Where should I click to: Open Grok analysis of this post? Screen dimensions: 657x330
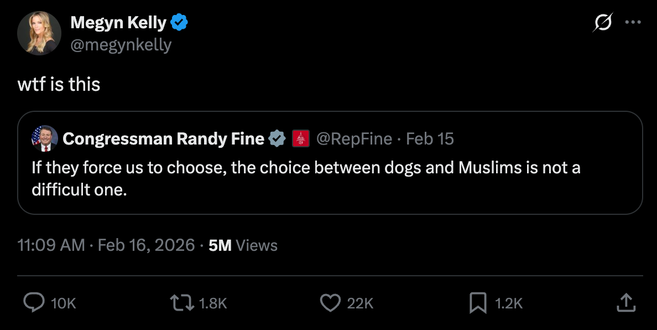[x=602, y=22]
